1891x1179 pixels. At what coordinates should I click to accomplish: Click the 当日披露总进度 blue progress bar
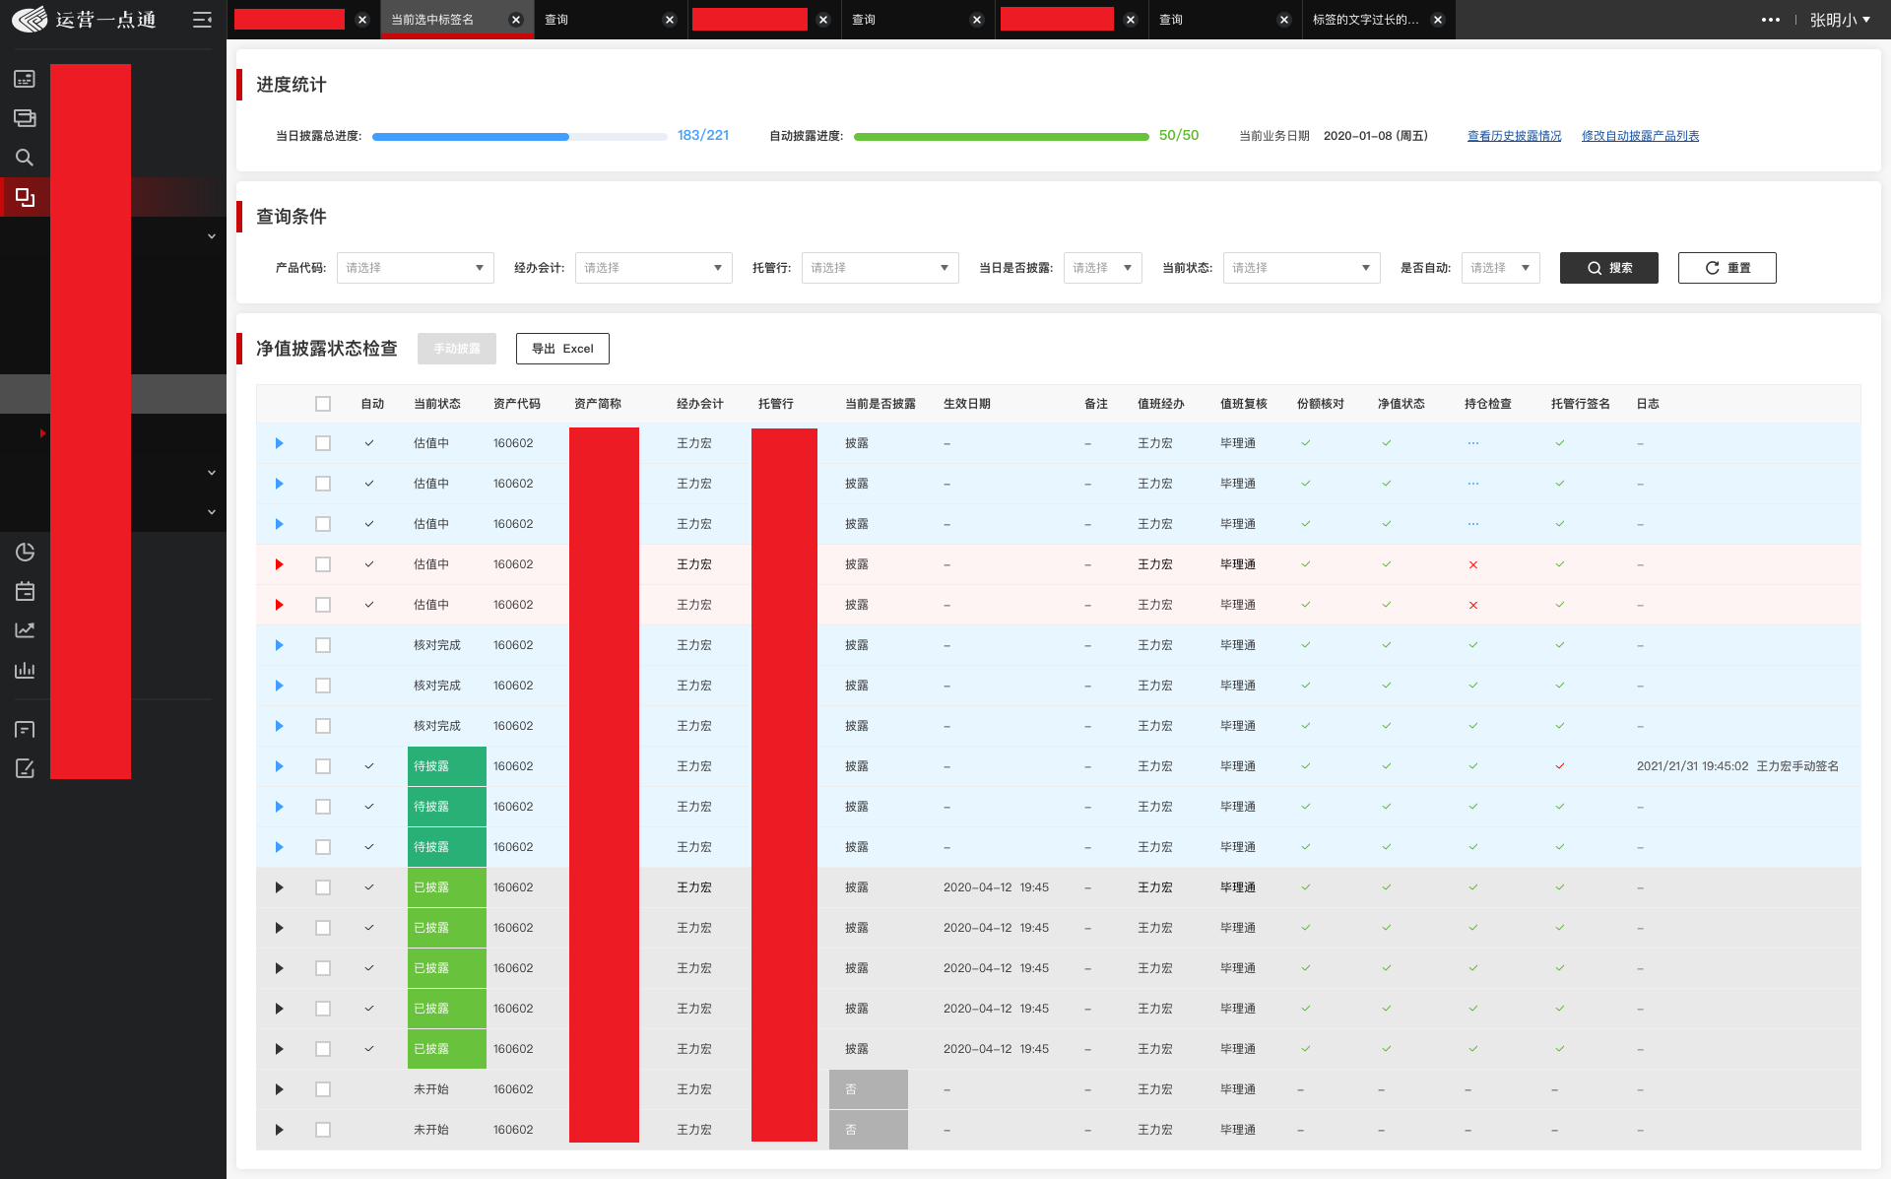point(520,136)
